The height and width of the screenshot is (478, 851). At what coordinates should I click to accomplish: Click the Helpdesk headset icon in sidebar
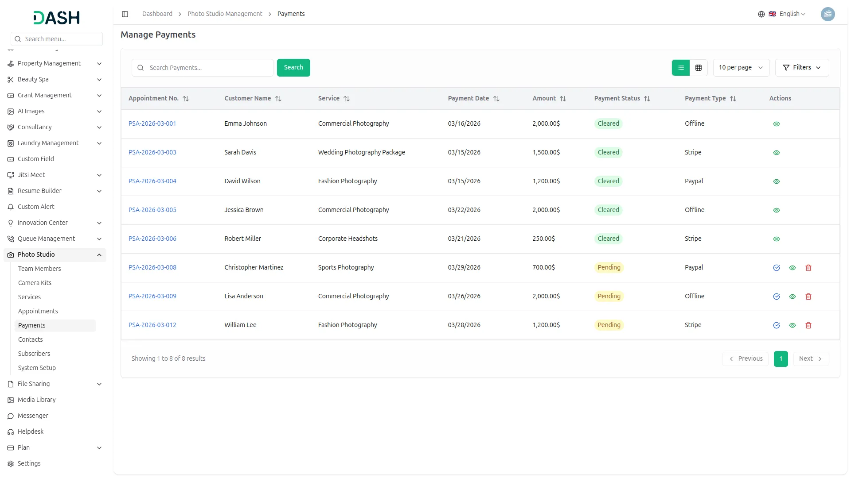[10, 432]
